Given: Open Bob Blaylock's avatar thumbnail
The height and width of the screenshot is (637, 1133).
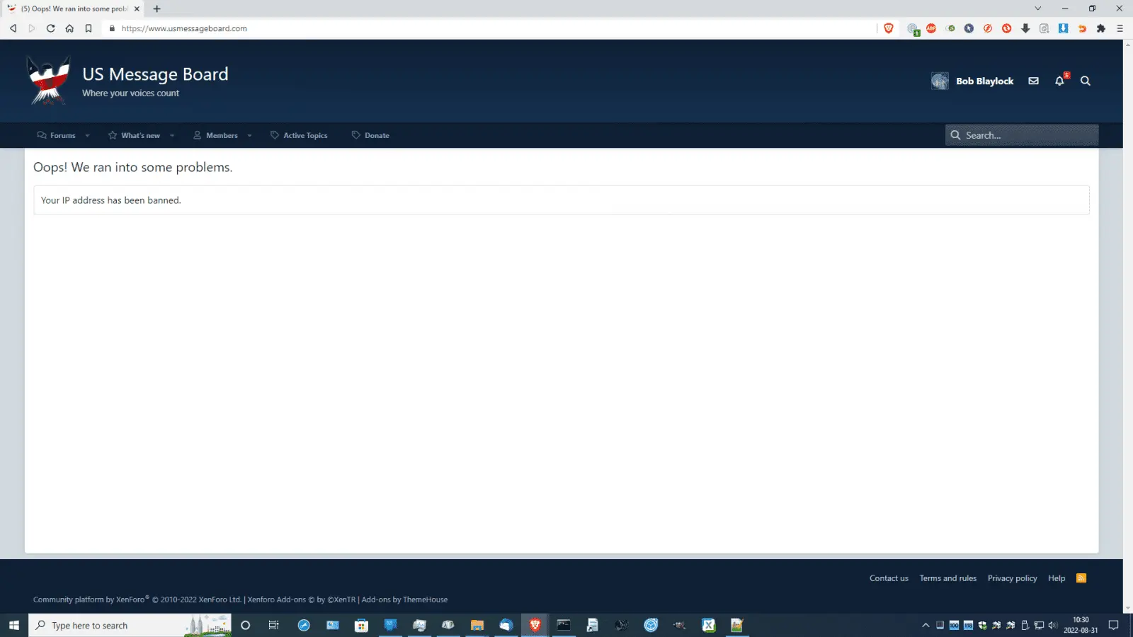Looking at the screenshot, I should click(x=940, y=81).
